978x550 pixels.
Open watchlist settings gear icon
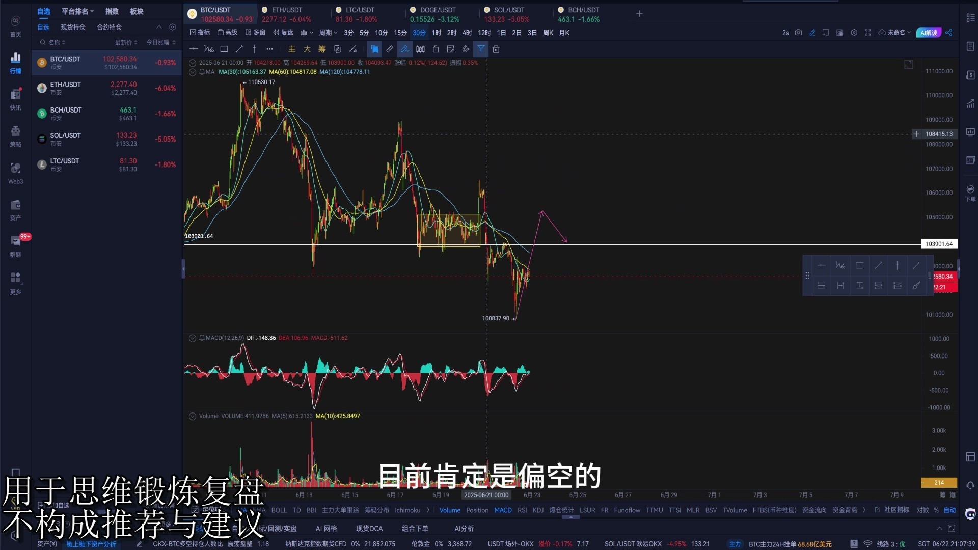(172, 27)
